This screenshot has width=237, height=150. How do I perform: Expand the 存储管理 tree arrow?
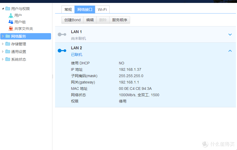[x=3, y=44]
